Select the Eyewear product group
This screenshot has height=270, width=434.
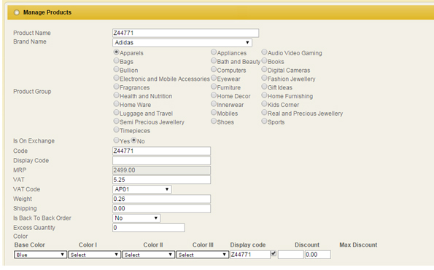[x=214, y=78]
